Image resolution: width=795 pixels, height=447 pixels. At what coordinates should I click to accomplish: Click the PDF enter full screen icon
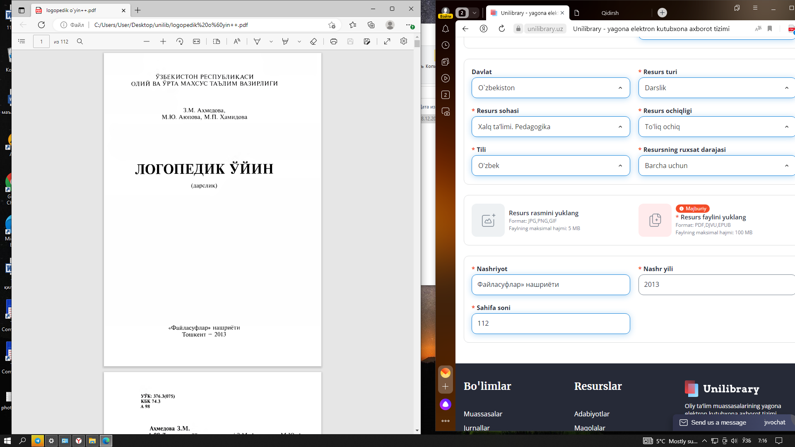[387, 41]
